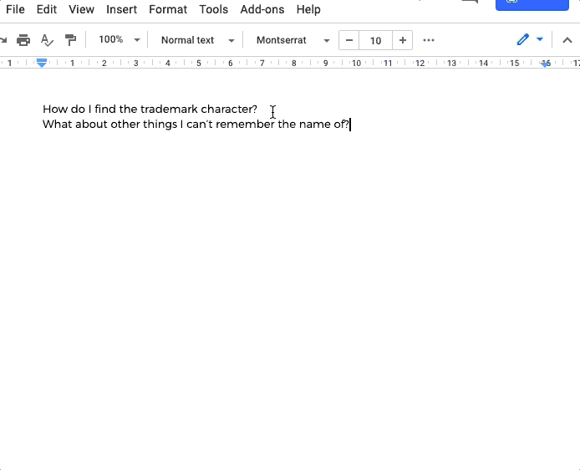Increase font size with plus button
This screenshot has width=580, height=470.
(x=403, y=40)
